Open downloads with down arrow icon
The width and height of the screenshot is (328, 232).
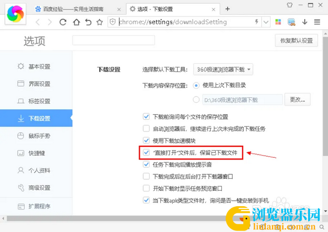point(304,22)
